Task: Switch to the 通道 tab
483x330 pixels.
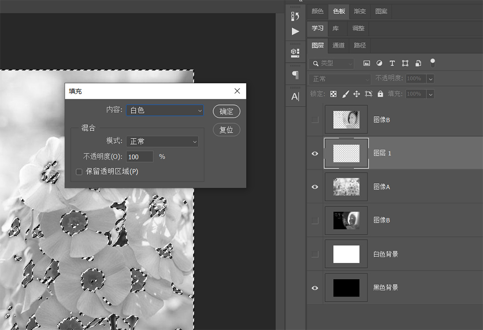Action: (x=338, y=45)
